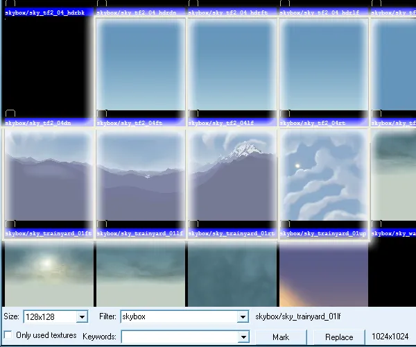The width and height of the screenshot is (416, 347).
Task: Select the sky_trainyard_01ft mountain texture
Action: point(48,176)
